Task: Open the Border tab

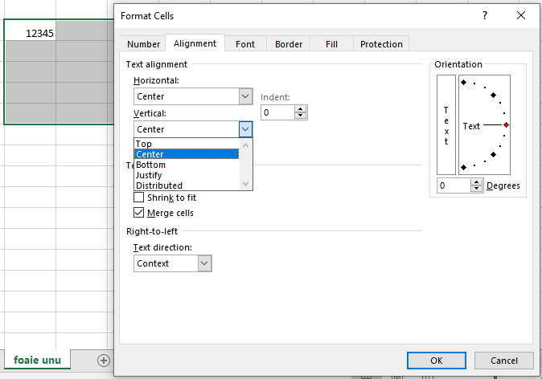Action: pos(289,44)
